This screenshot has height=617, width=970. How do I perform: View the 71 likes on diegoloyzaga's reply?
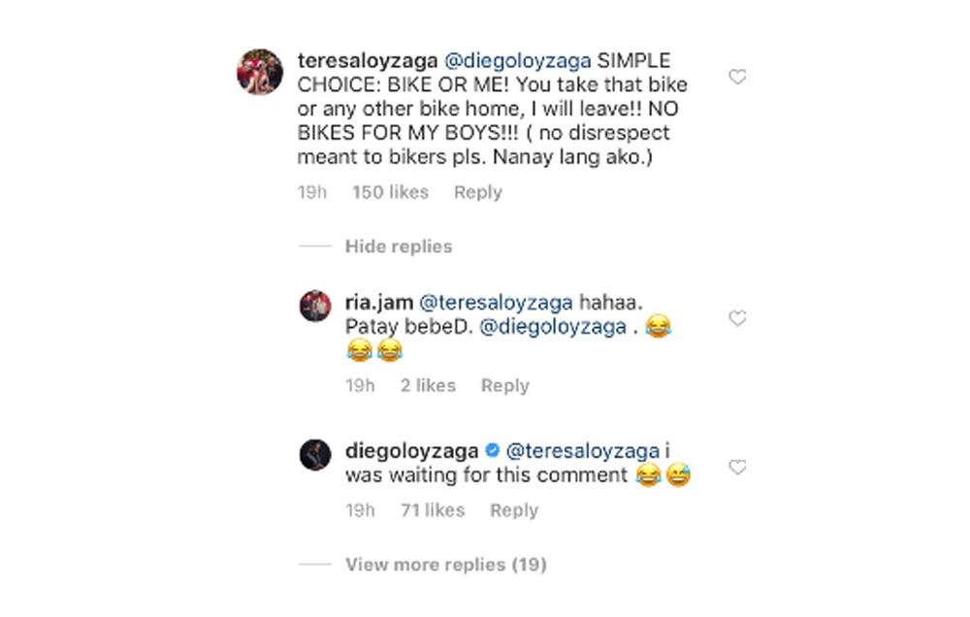tap(433, 510)
